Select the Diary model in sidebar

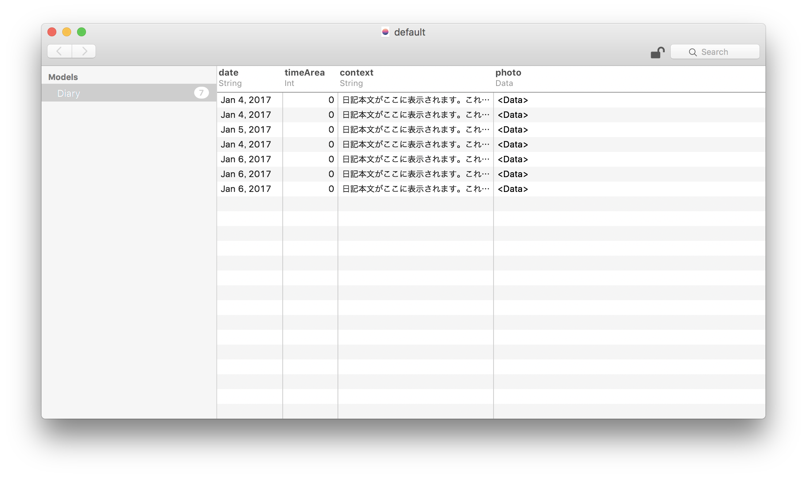click(x=69, y=93)
